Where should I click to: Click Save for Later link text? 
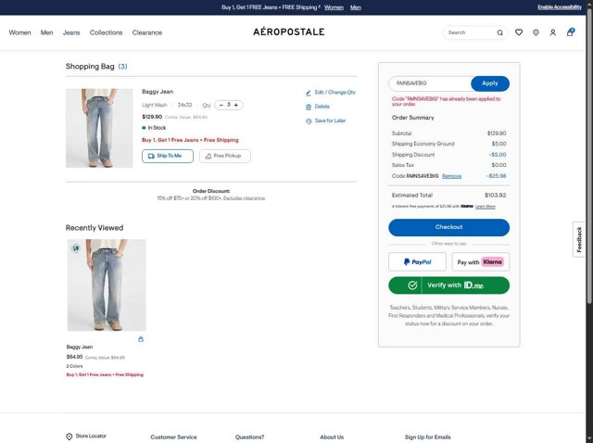click(x=330, y=120)
